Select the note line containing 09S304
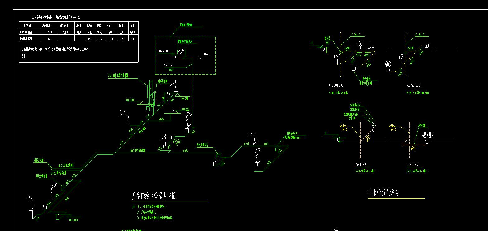 tap(55, 49)
